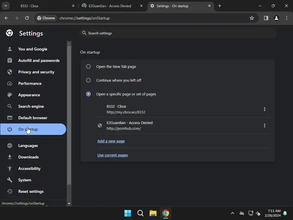The width and height of the screenshot is (293, 220).
Task: Open the Windows Start menu
Action: tap(128, 213)
